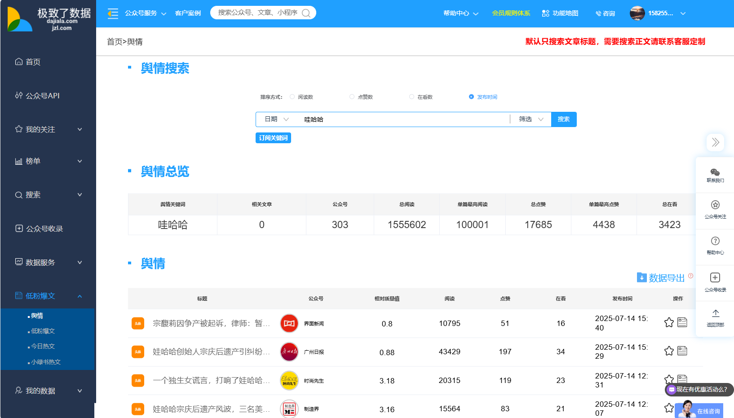Toggle the sidebar collapse hamburger icon

point(113,13)
